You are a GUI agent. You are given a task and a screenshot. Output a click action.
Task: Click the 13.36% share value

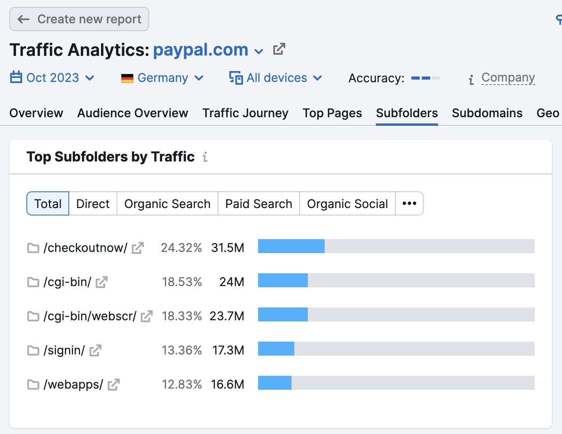click(x=182, y=350)
